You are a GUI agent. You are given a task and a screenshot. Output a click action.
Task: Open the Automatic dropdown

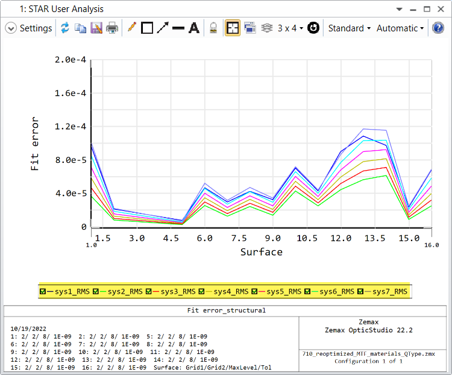[x=400, y=28]
